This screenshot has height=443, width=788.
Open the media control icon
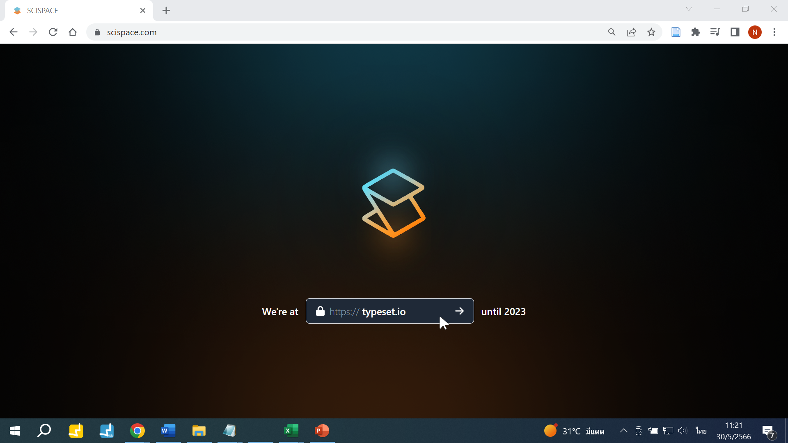tap(715, 32)
